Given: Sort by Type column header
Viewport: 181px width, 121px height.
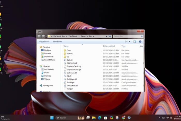Looking at the screenshot, I should click(x=123, y=46).
